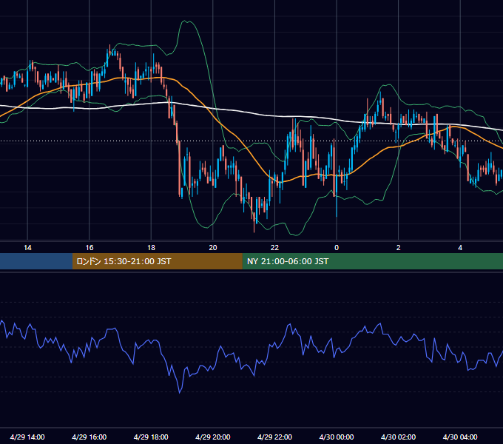Click the London session band 15:30-21:00 JST

[x=157, y=261]
